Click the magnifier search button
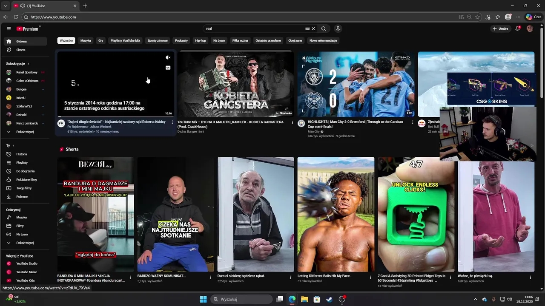545x306 pixels. tap(324, 28)
